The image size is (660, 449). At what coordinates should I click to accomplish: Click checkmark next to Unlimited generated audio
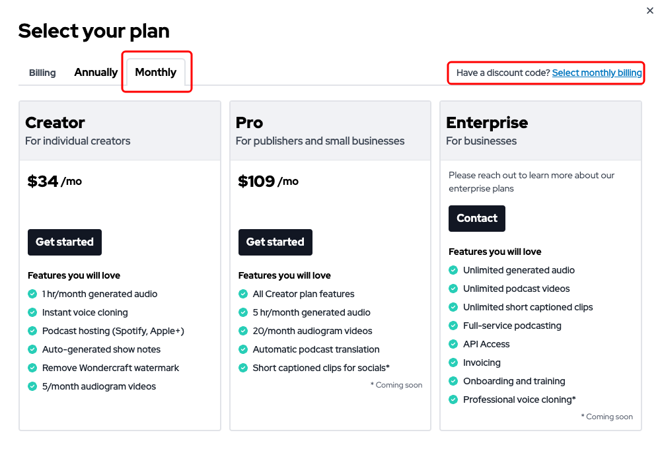[453, 270]
